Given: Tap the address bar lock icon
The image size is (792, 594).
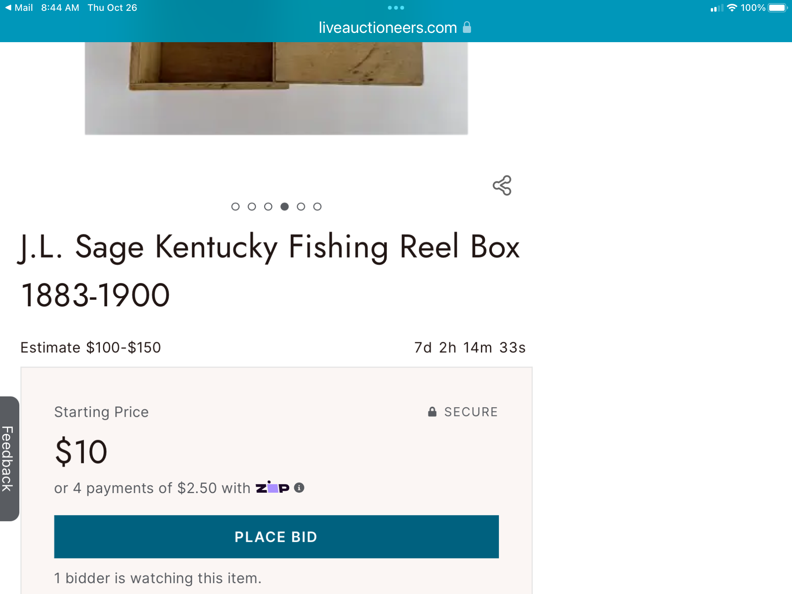Looking at the screenshot, I should 467,27.
